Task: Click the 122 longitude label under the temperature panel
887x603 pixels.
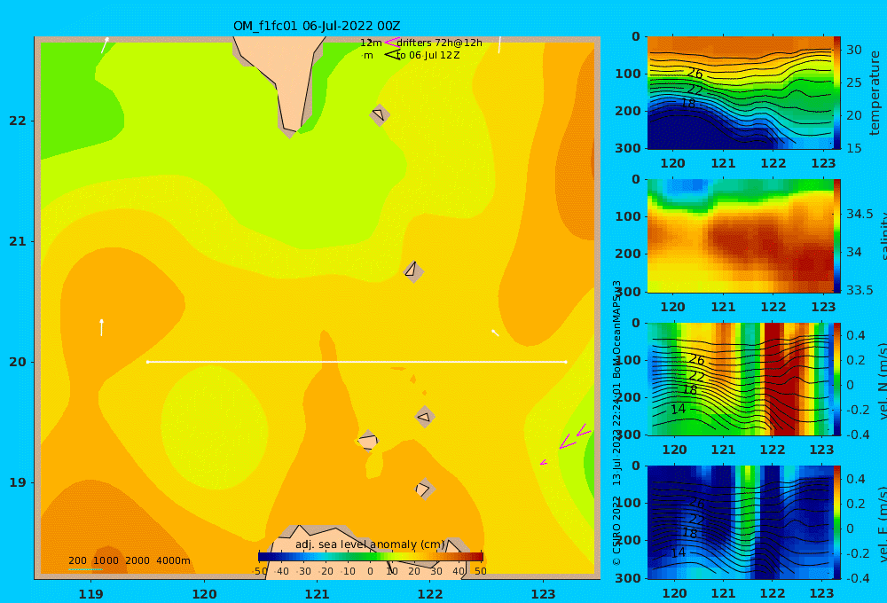Action: click(x=773, y=163)
